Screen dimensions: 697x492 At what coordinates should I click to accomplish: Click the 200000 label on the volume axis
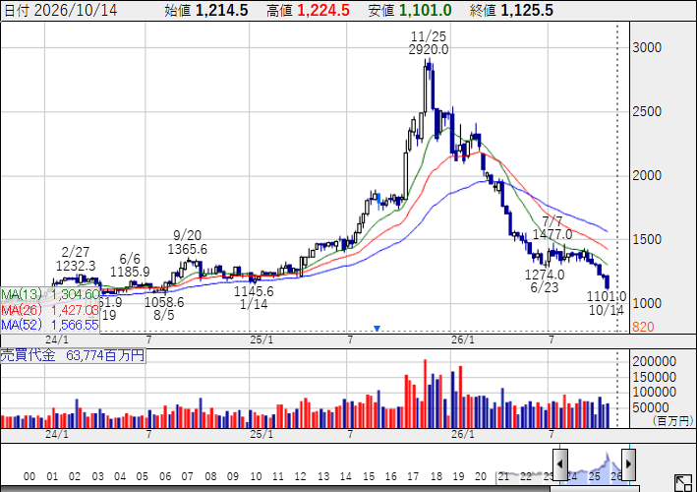point(655,362)
